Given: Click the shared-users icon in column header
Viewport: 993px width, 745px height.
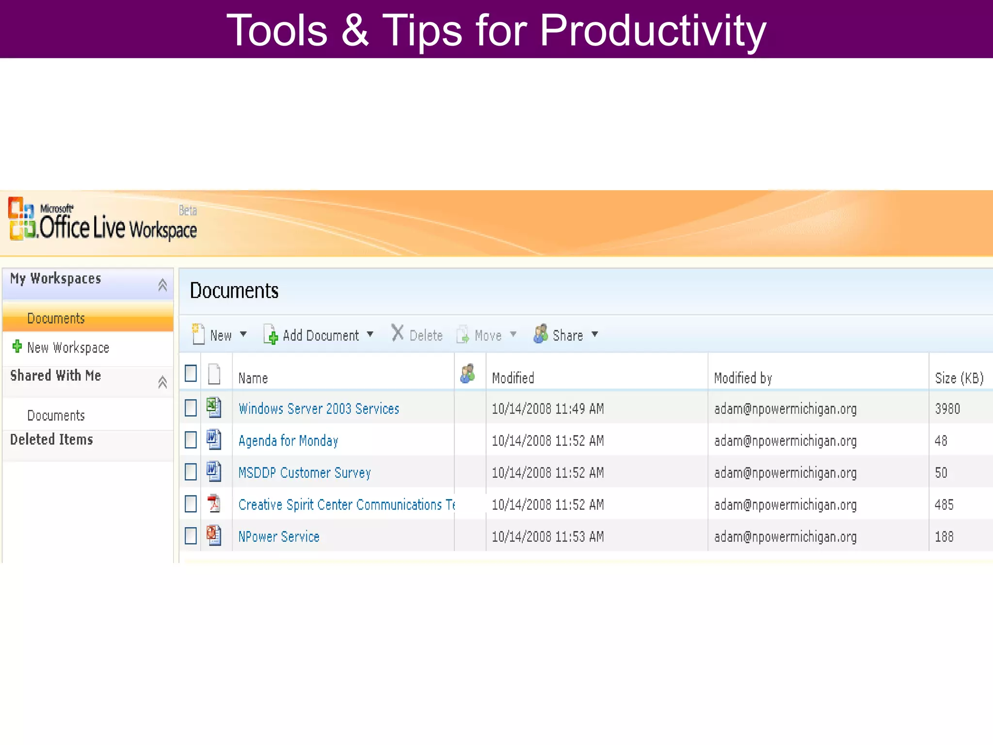Looking at the screenshot, I should point(467,374).
